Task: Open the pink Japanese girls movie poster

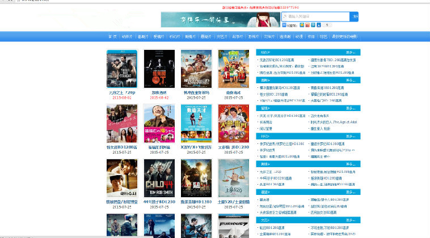Action: click(x=122, y=124)
